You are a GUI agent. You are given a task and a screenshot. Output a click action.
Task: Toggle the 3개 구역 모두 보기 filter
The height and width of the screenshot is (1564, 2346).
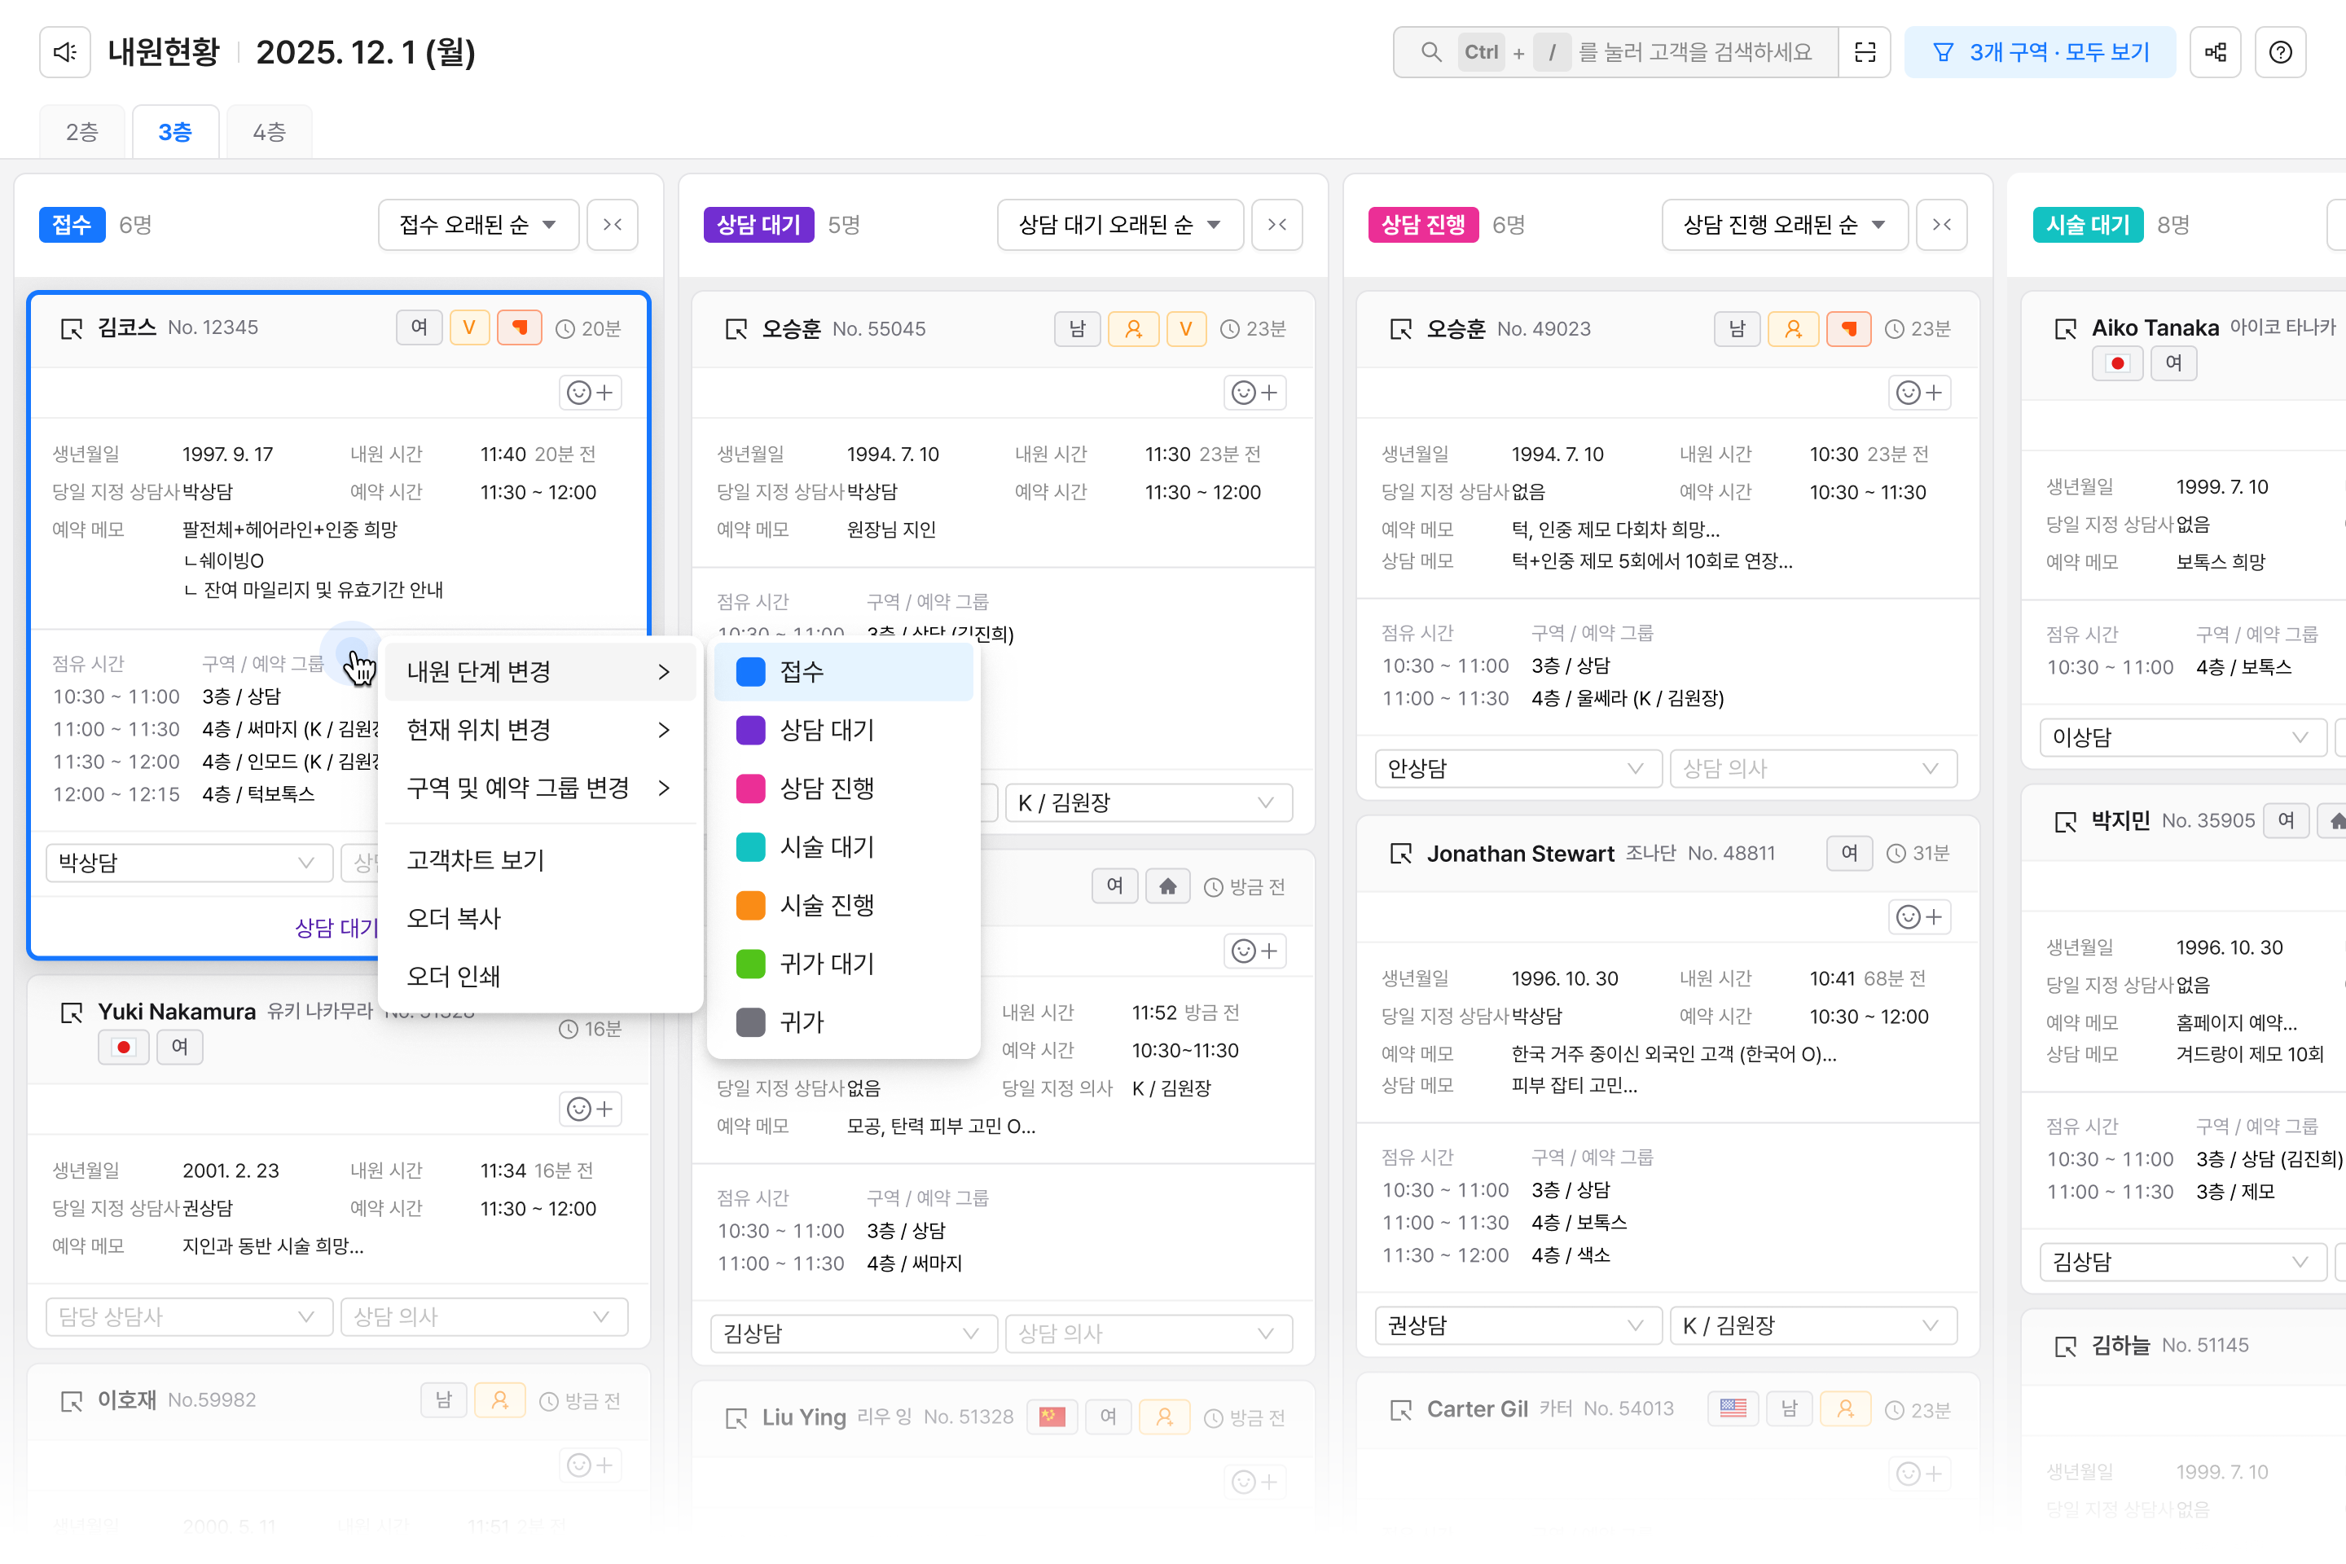(2040, 52)
